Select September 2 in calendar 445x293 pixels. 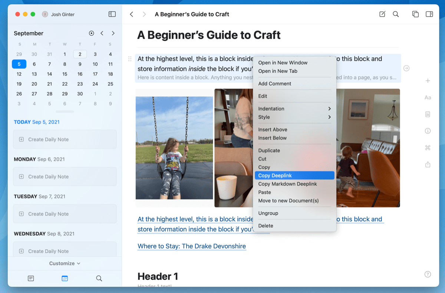pyautogui.click(x=80, y=54)
